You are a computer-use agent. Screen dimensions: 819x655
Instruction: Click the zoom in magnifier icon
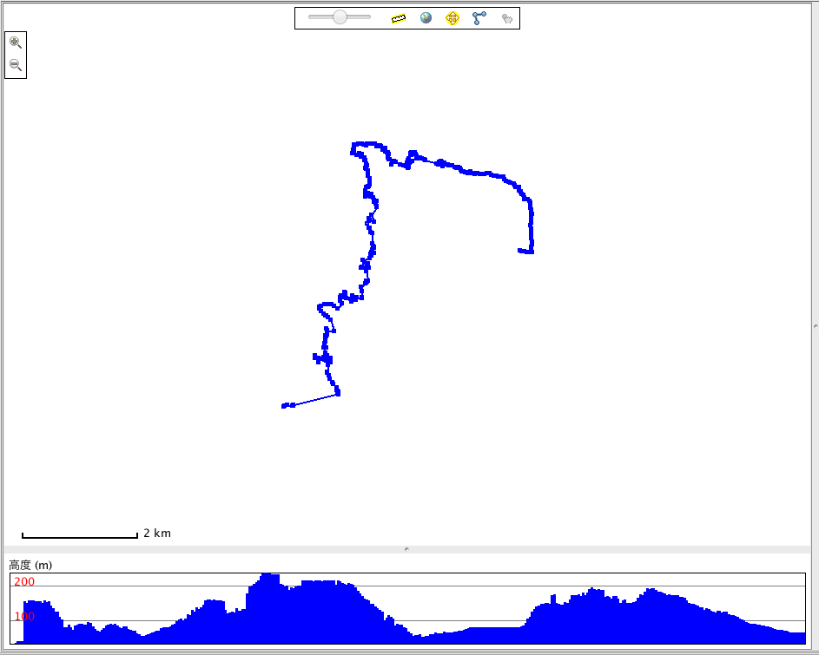pyautogui.click(x=16, y=43)
